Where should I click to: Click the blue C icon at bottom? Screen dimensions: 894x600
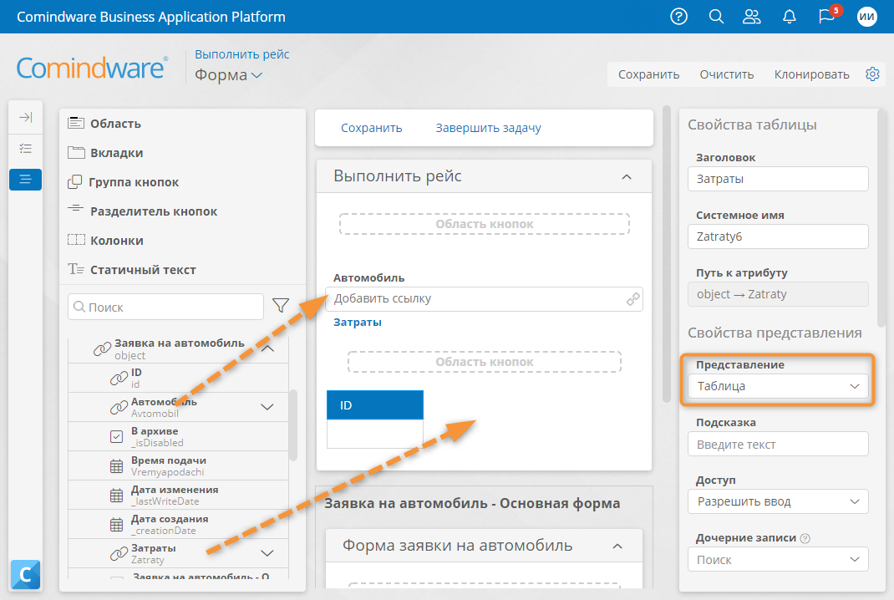tap(25, 574)
